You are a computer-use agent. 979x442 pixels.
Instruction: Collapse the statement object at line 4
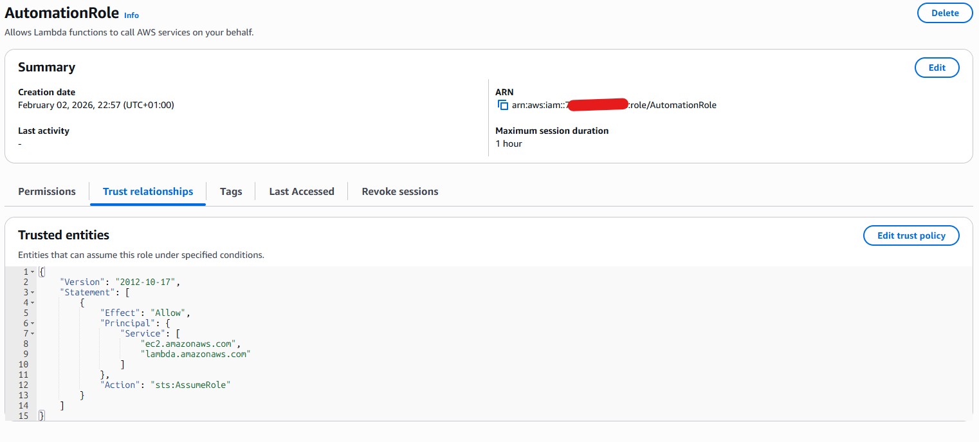click(33, 303)
